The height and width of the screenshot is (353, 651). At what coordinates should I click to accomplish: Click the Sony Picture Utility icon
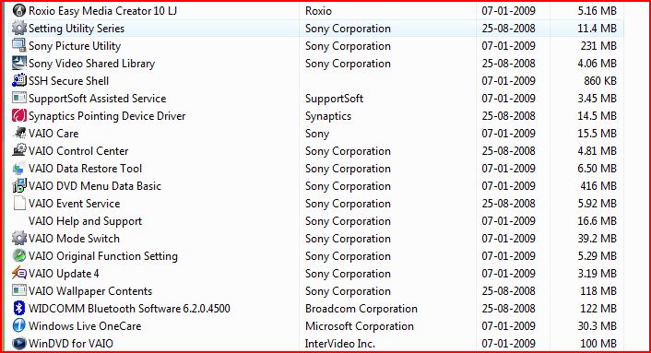click(19, 45)
